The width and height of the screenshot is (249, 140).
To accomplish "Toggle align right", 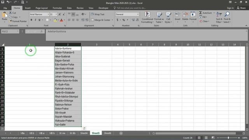I will click(77, 20).
